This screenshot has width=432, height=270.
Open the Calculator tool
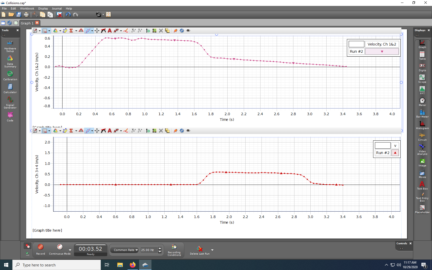coord(10,88)
